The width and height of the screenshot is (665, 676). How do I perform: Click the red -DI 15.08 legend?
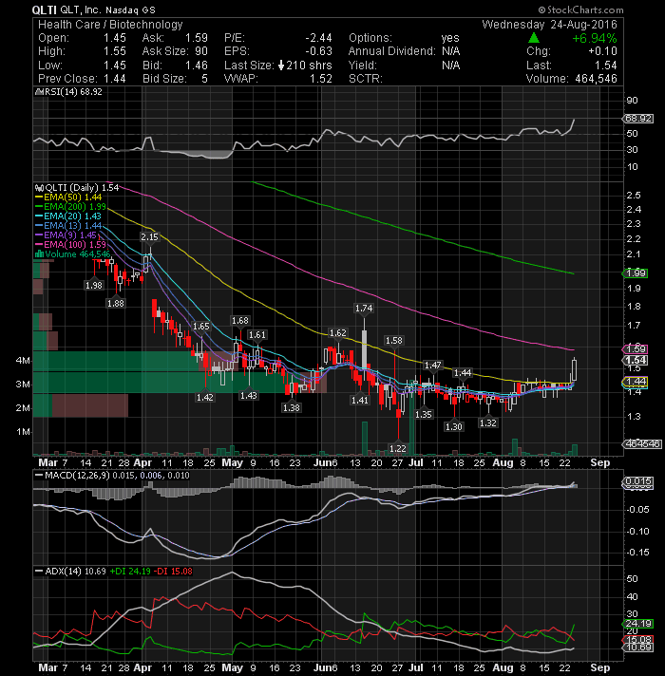(173, 572)
